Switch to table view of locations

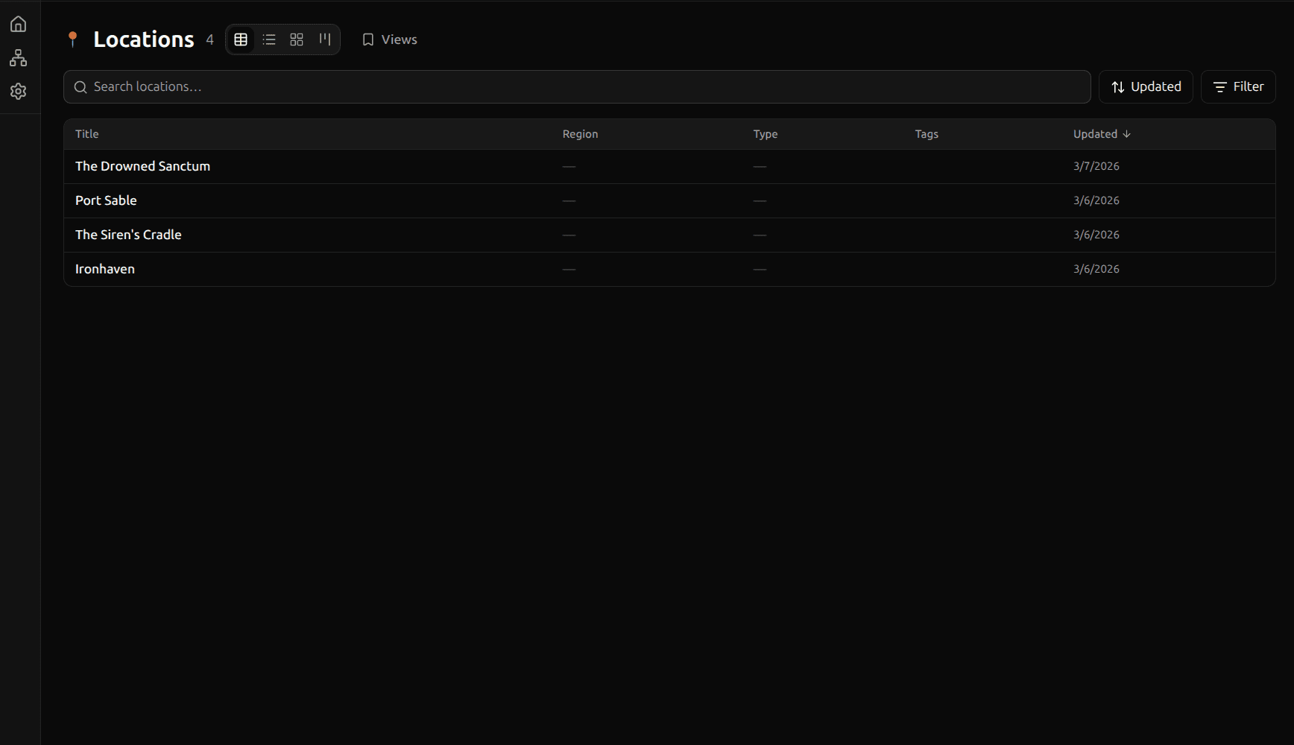(x=241, y=39)
